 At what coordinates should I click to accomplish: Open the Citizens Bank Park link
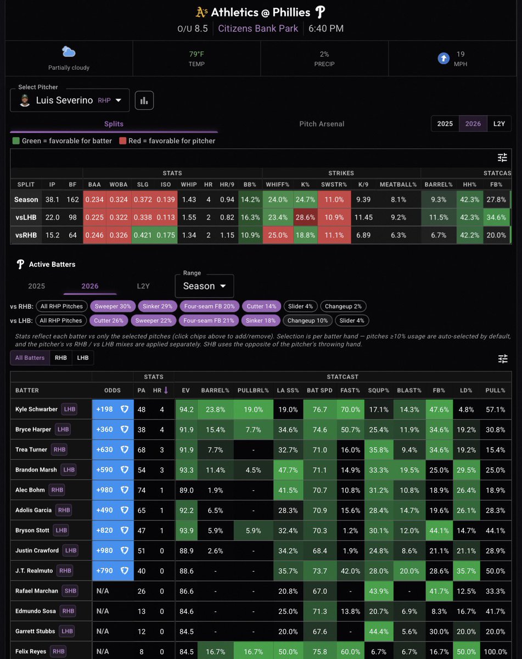(x=258, y=28)
